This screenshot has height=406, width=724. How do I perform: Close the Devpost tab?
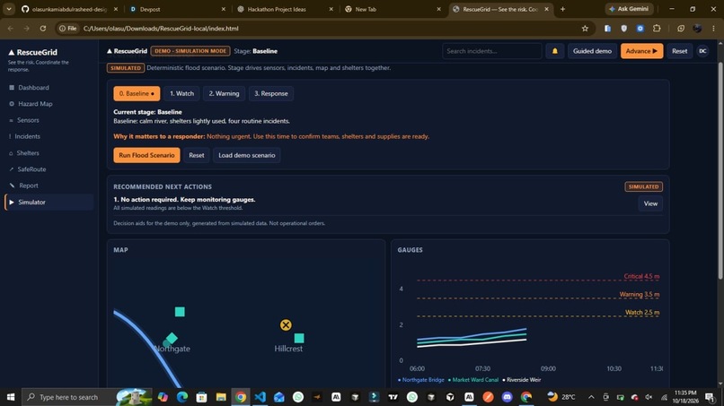pyautogui.click(x=224, y=9)
